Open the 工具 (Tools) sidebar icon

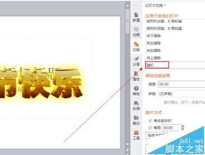point(136,135)
